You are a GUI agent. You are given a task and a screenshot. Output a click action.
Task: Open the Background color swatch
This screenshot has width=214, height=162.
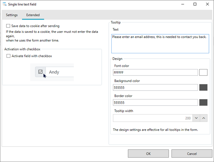pos(203,87)
